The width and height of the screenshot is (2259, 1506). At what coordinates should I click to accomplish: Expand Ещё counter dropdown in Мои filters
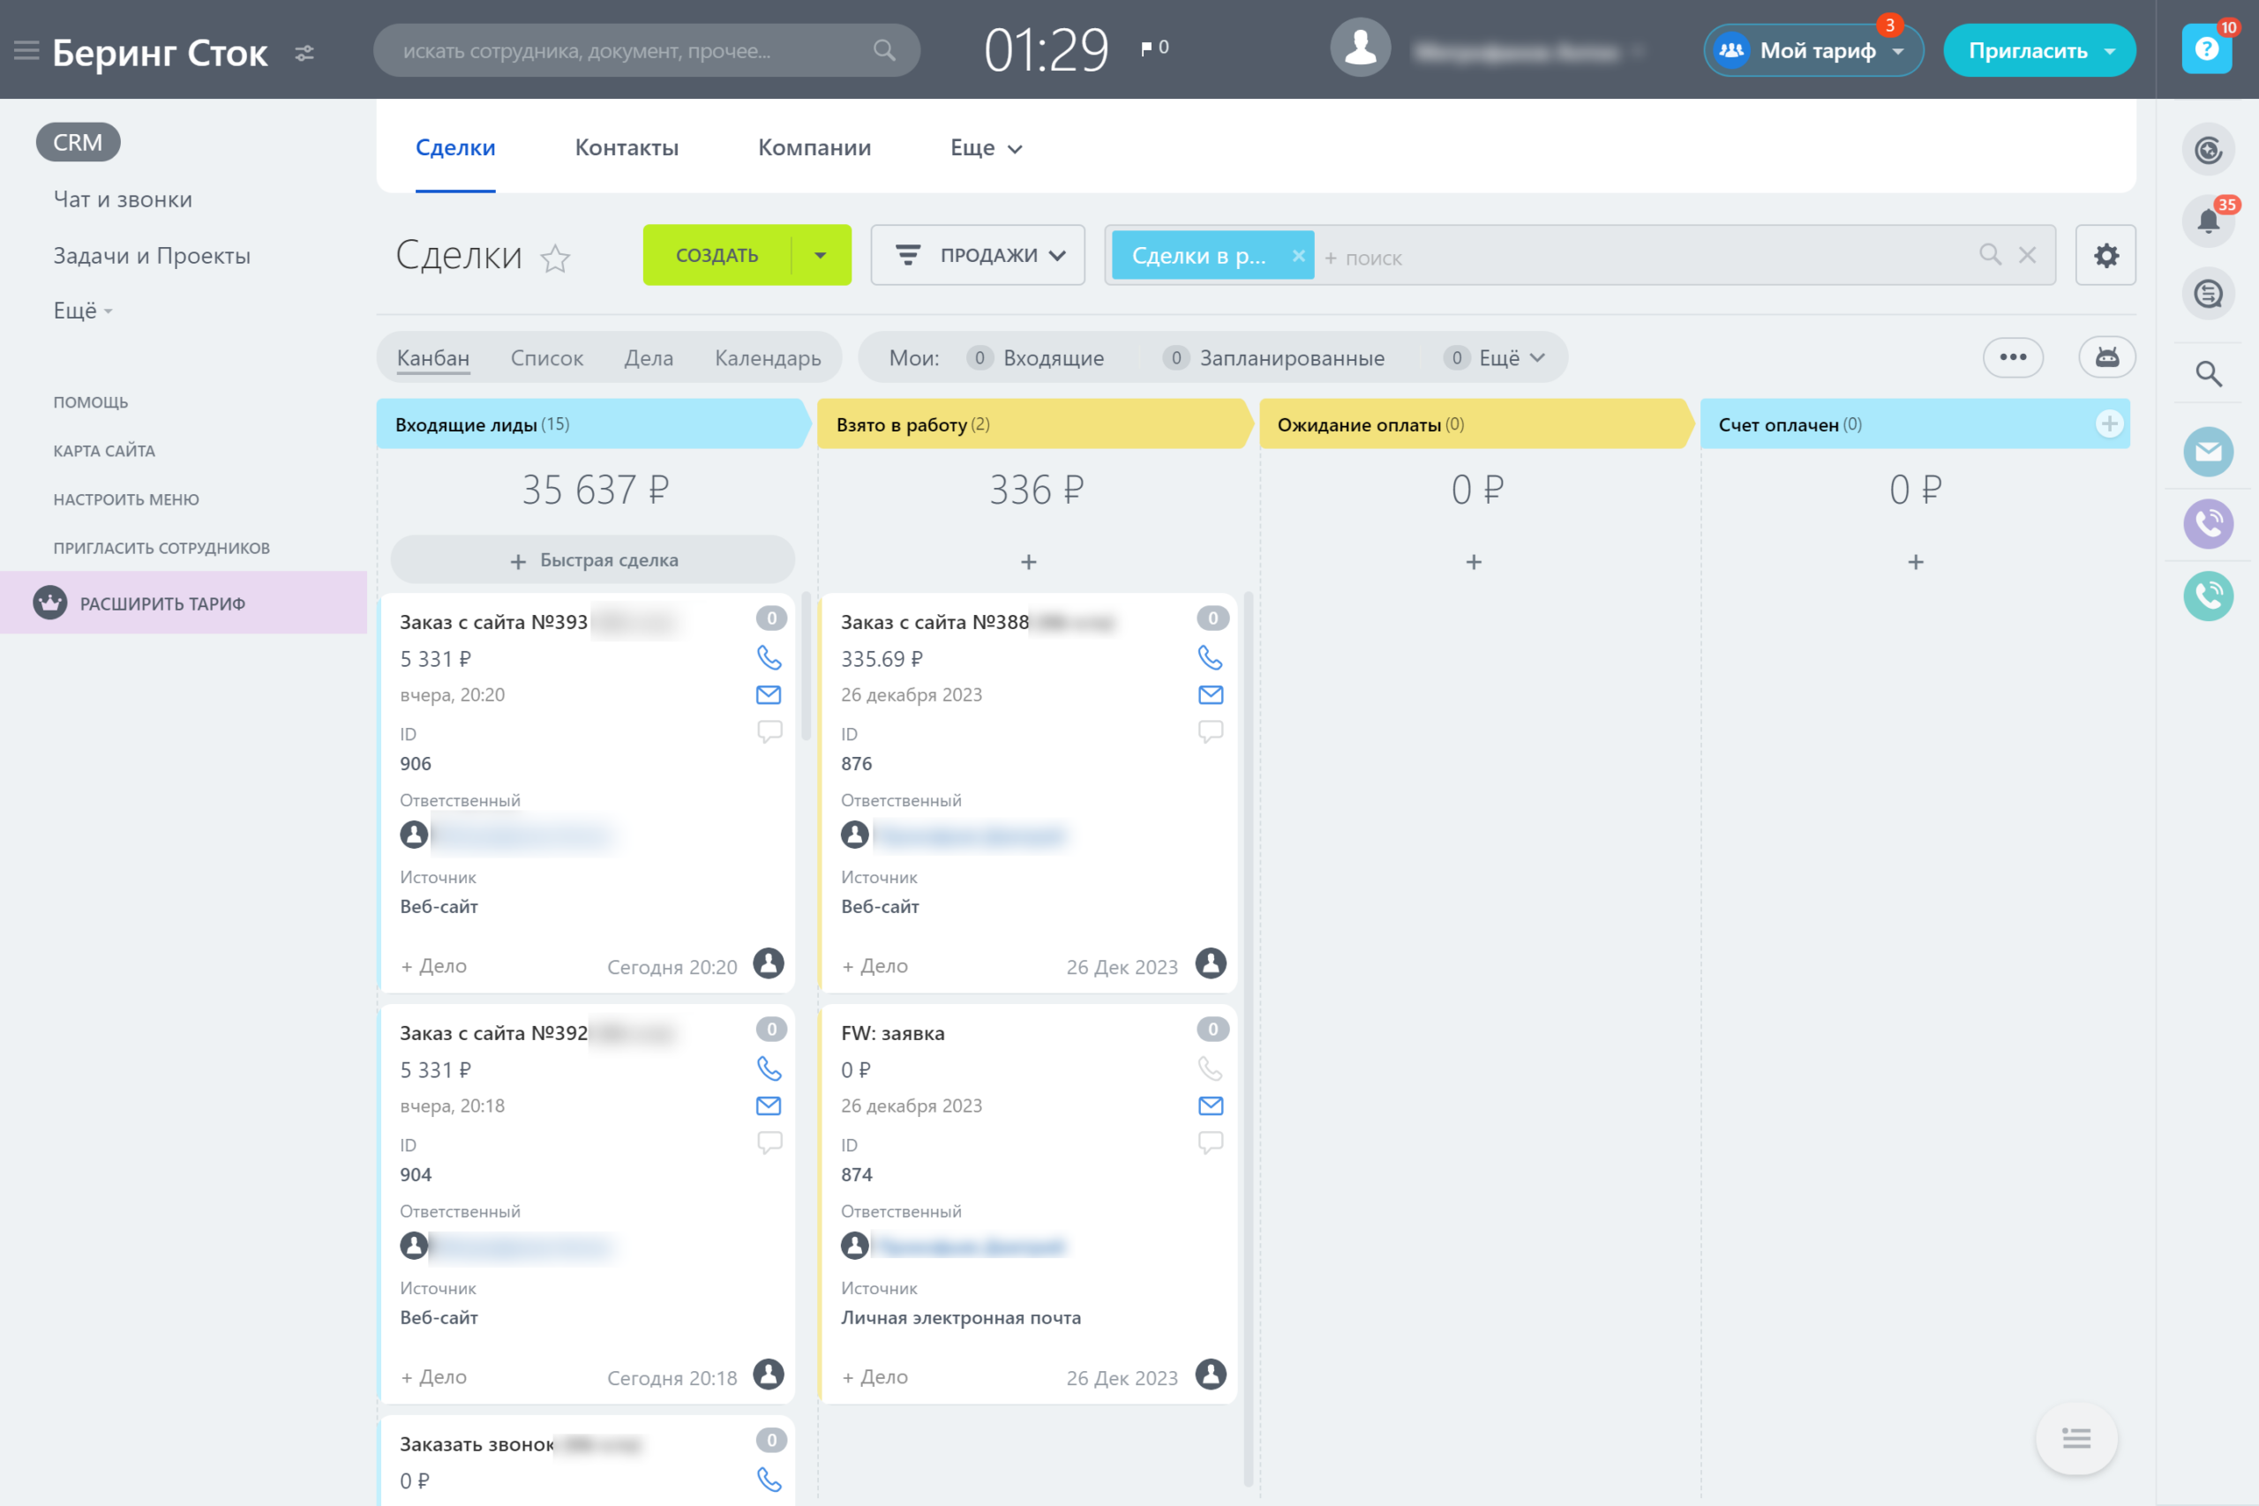click(1496, 358)
